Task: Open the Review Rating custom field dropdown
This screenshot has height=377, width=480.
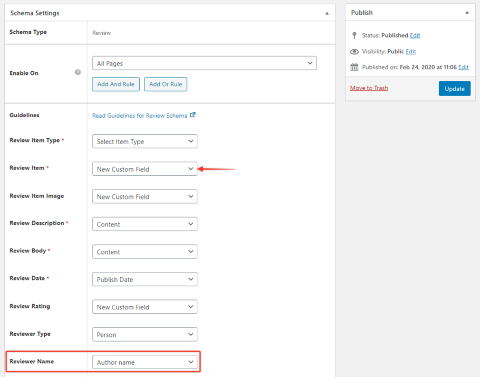Action: coord(145,307)
